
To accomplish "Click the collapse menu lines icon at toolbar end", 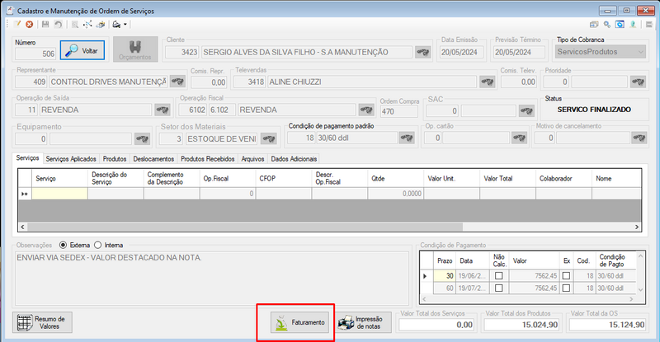I will pyautogui.click(x=648, y=25).
